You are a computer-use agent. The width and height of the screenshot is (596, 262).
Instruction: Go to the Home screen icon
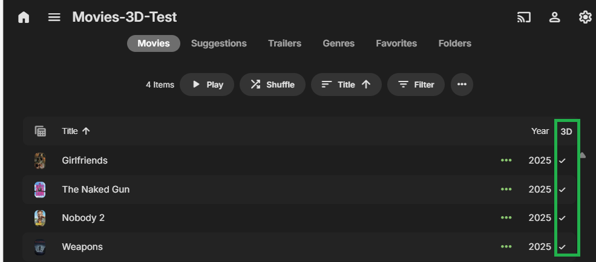pyautogui.click(x=24, y=18)
